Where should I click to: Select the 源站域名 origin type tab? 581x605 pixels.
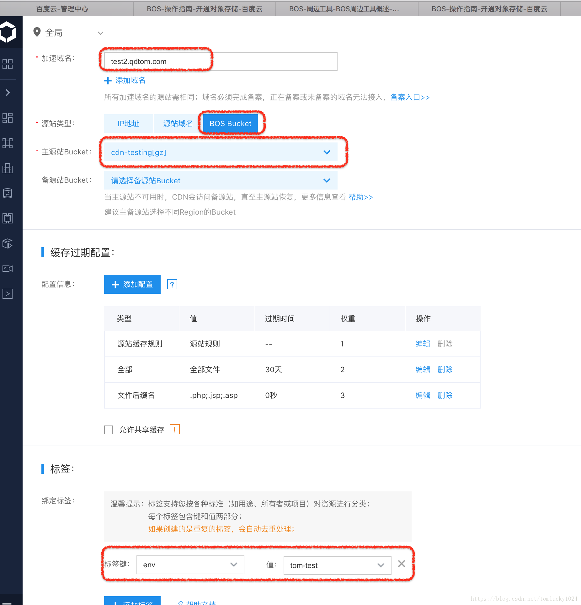(178, 123)
